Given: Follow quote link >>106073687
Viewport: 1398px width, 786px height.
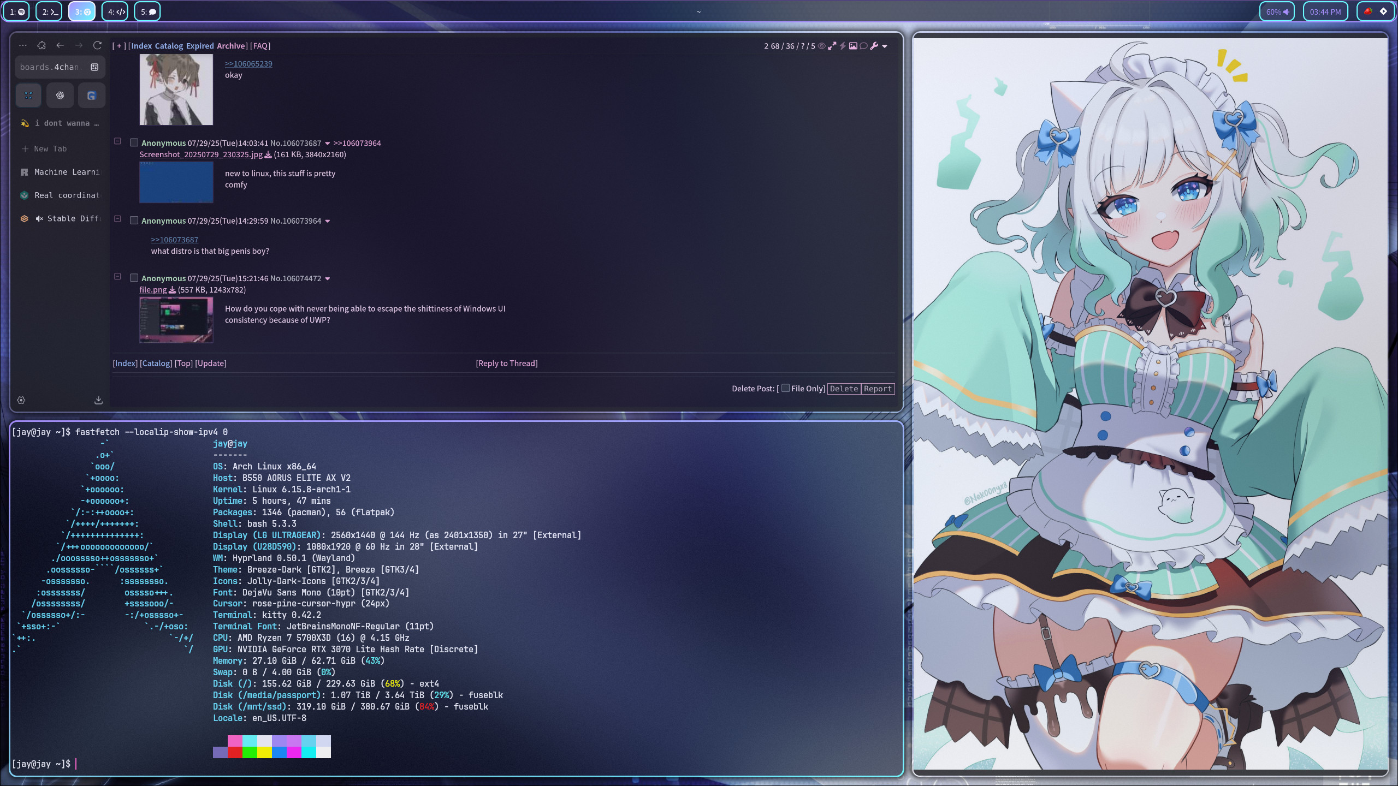Looking at the screenshot, I should click(x=175, y=240).
